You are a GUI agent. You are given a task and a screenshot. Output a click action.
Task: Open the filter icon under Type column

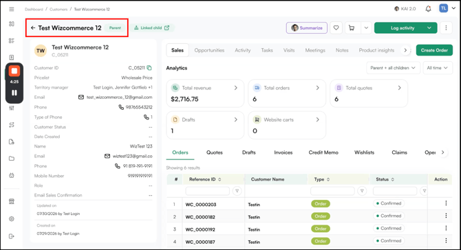tap(362, 191)
